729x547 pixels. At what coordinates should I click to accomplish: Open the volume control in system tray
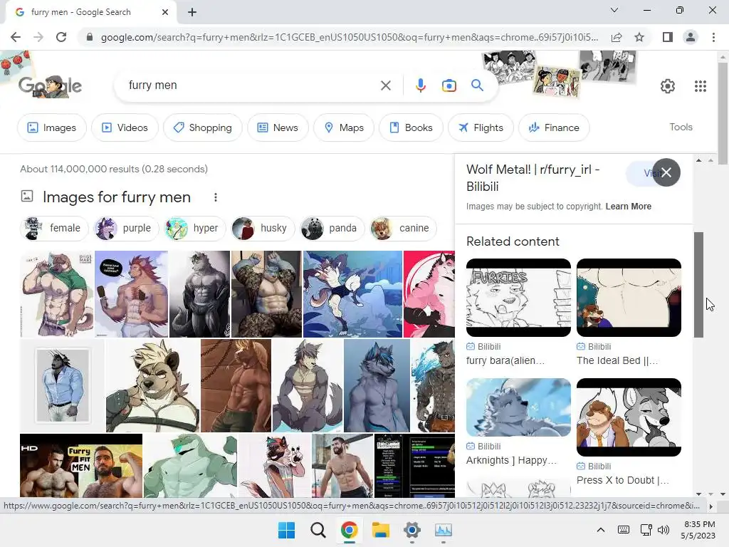click(664, 530)
